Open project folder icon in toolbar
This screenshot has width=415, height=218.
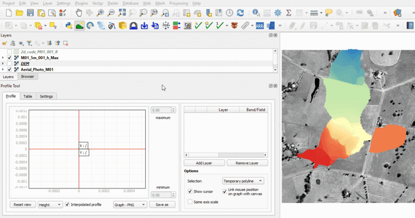pyautogui.click(x=19, y=12)
